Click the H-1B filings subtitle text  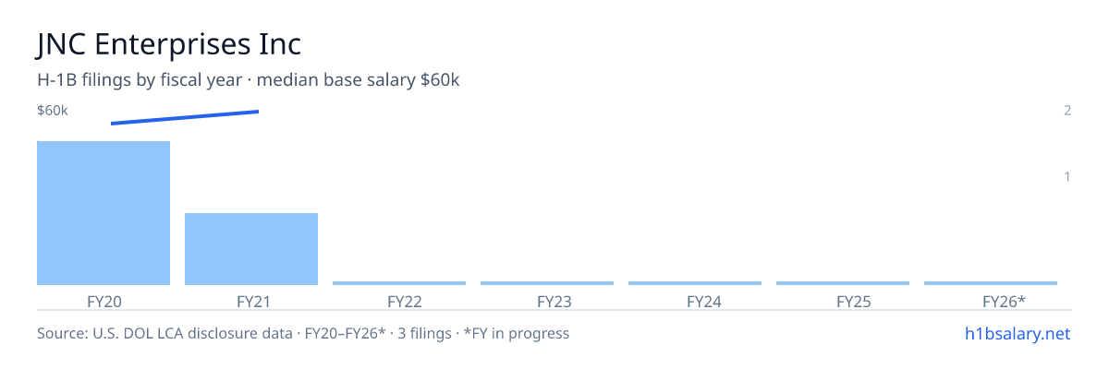(249, 80)
